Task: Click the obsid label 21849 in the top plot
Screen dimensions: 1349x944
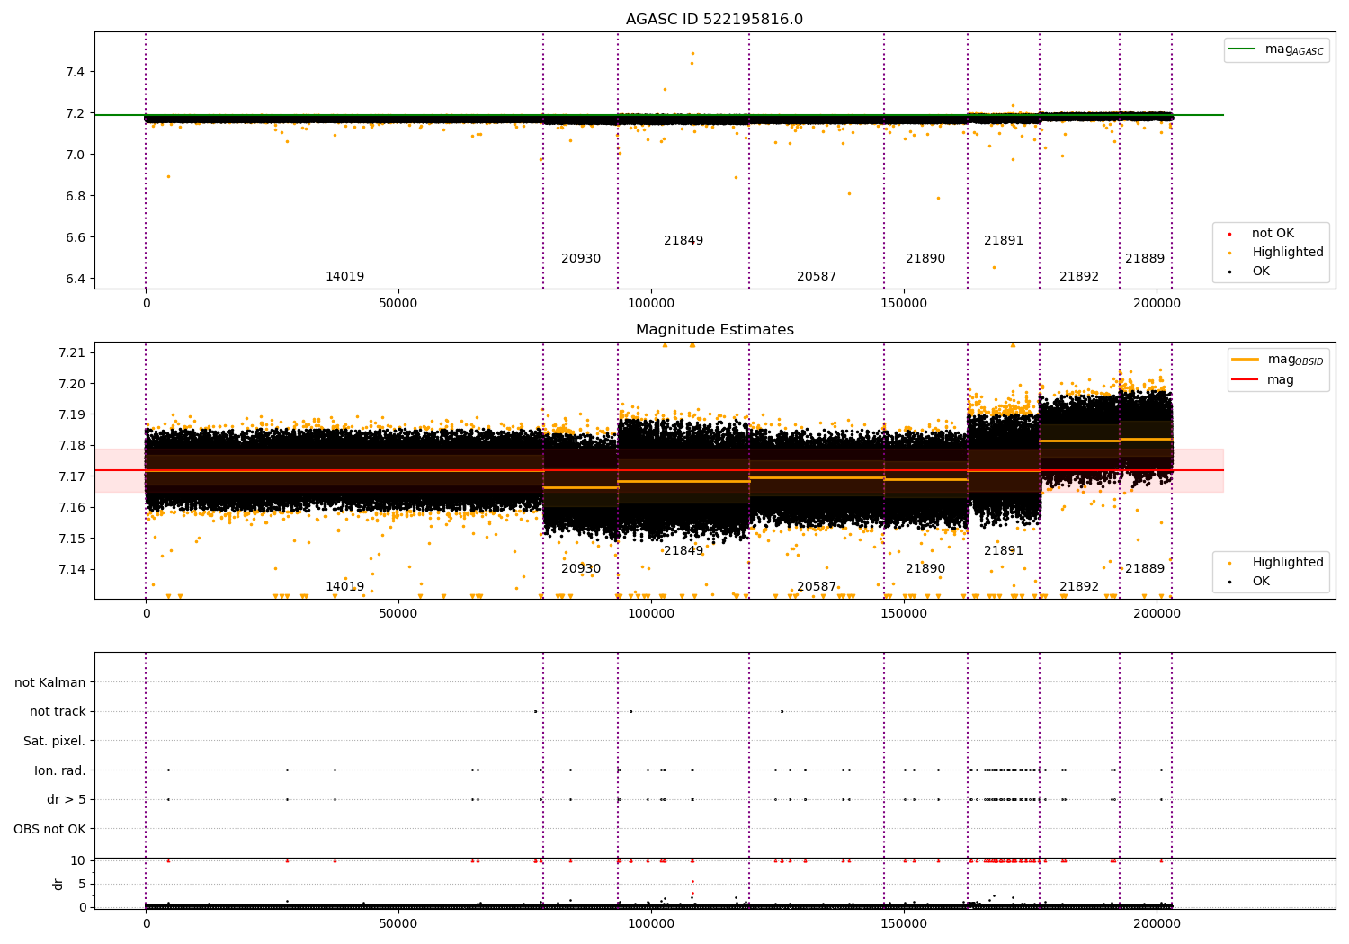Action: pyautogui.click(x=683, y=241)
